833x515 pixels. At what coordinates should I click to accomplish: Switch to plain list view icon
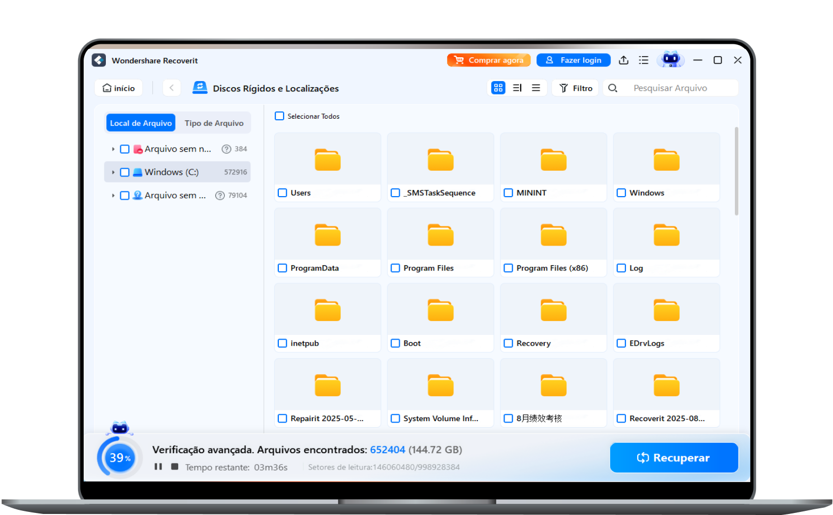[x=536, y=88]
